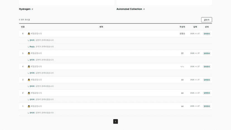Click author dd on post 2
The height and width of the screenshot is (130, 231).
tap(182, 93)
